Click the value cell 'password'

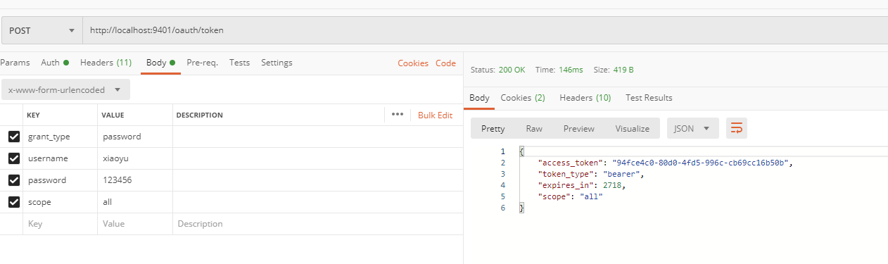pyautogui.click(x=135, y=137)
